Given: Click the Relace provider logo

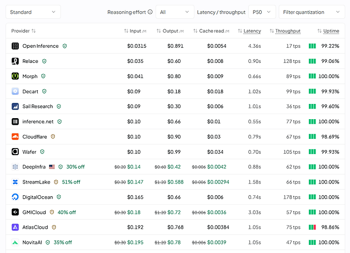Looking at the screenshot, I should click(x=15, y=61).
